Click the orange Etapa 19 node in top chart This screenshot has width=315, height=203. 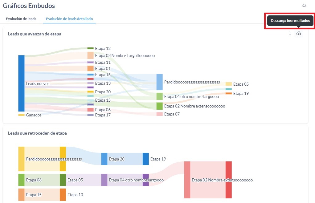click(x=228, y=93)
